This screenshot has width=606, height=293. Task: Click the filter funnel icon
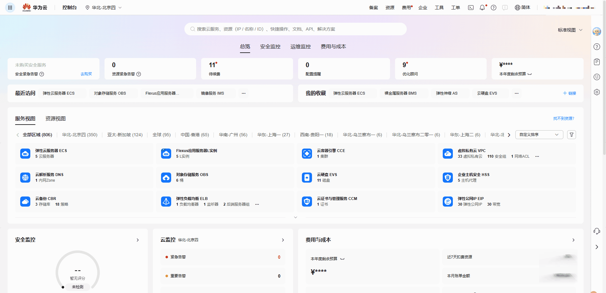(572, 135)
